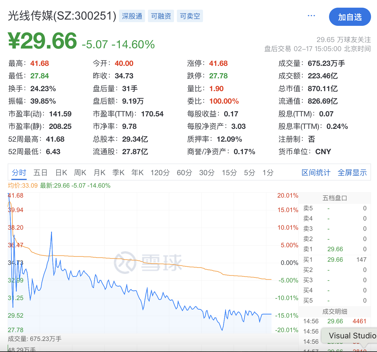Viewport: 377px width, 352px height.
Task: Select the 15分 interval tab
Action: coord(229,173)
